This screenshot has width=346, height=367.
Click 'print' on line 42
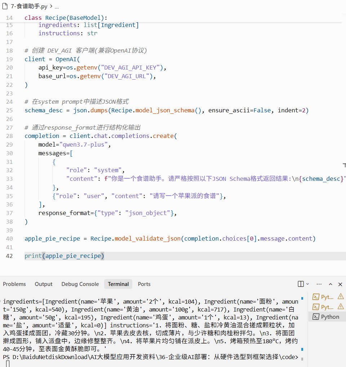point(33,256)
